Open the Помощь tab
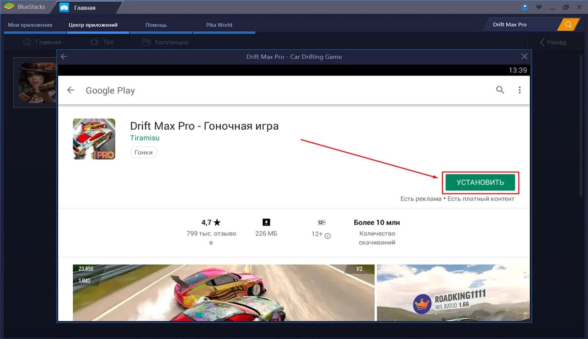Viewport: 588px width, 339px height. point(156,25)
